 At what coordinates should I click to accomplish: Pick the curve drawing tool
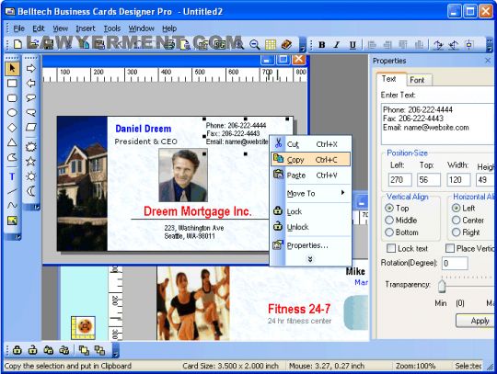pyautogui.click(x=12, y=206)
